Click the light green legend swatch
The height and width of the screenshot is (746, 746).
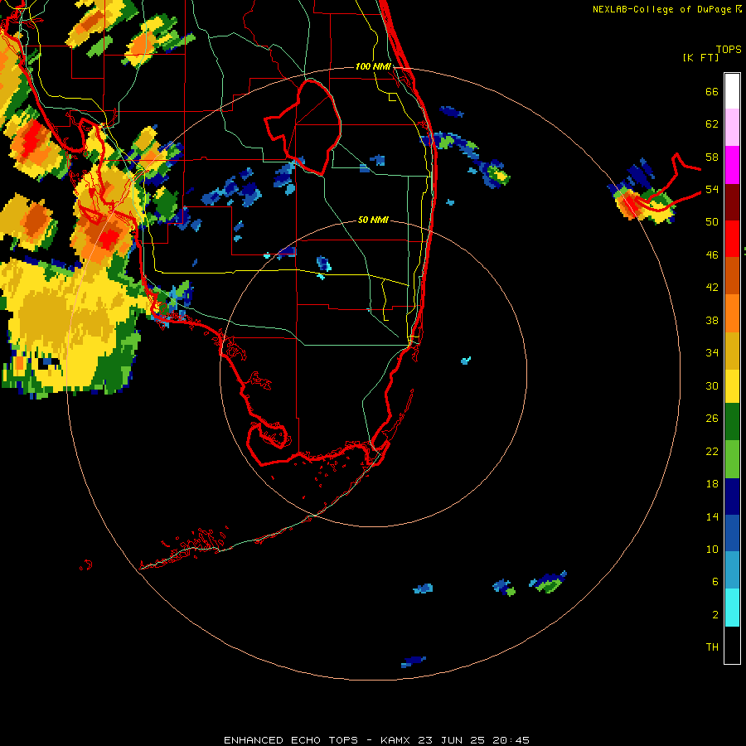(x=732, y=459)
